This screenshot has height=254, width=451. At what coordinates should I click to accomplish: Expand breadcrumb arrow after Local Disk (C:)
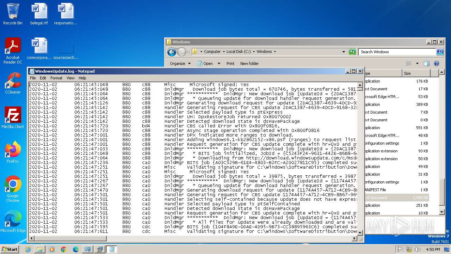point(254,52)
